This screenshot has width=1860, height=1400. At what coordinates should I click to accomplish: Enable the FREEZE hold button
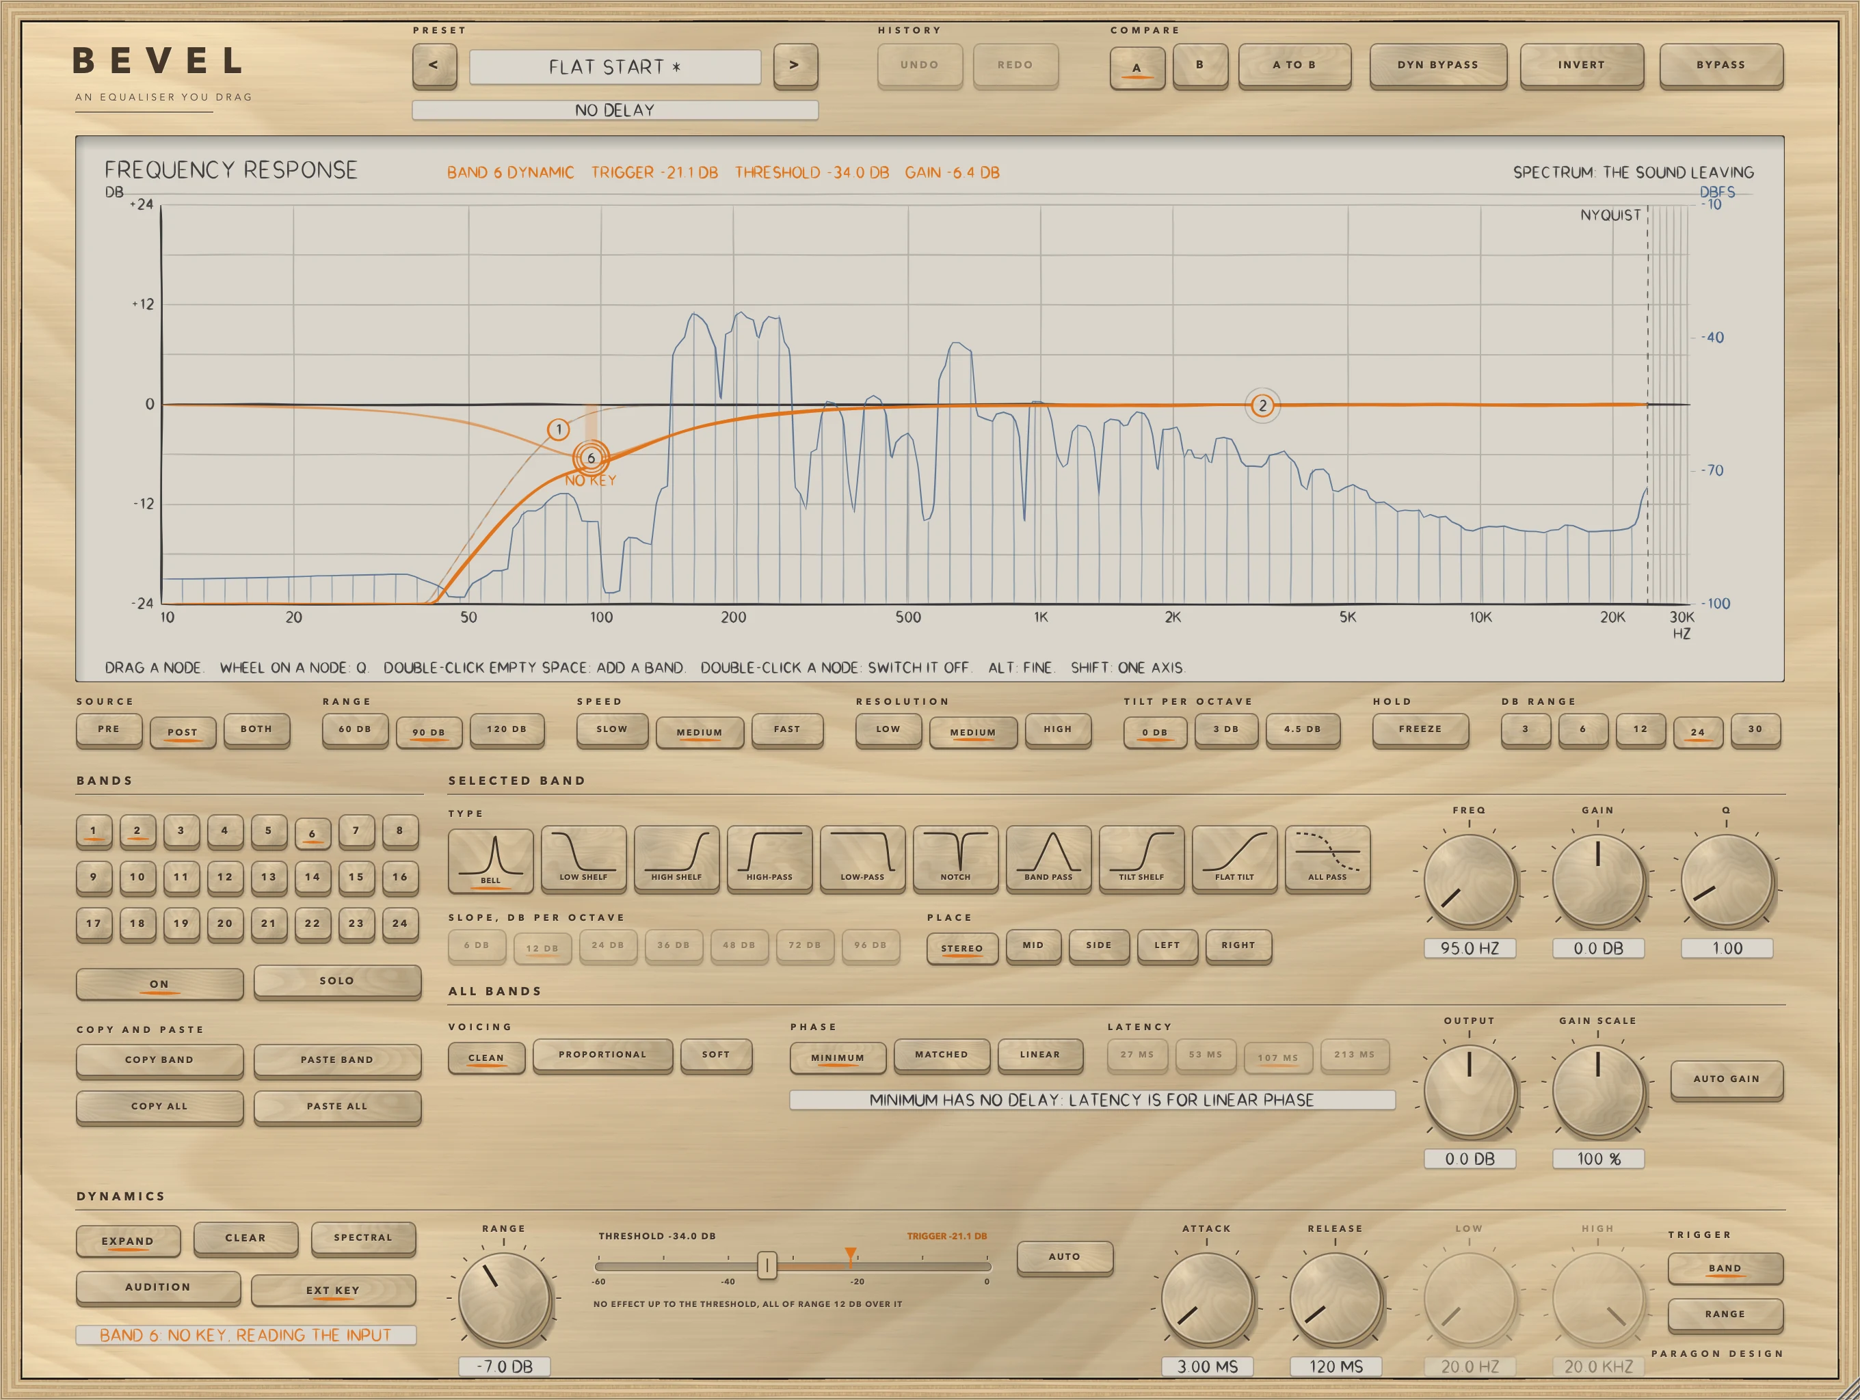coord(1420,729)
